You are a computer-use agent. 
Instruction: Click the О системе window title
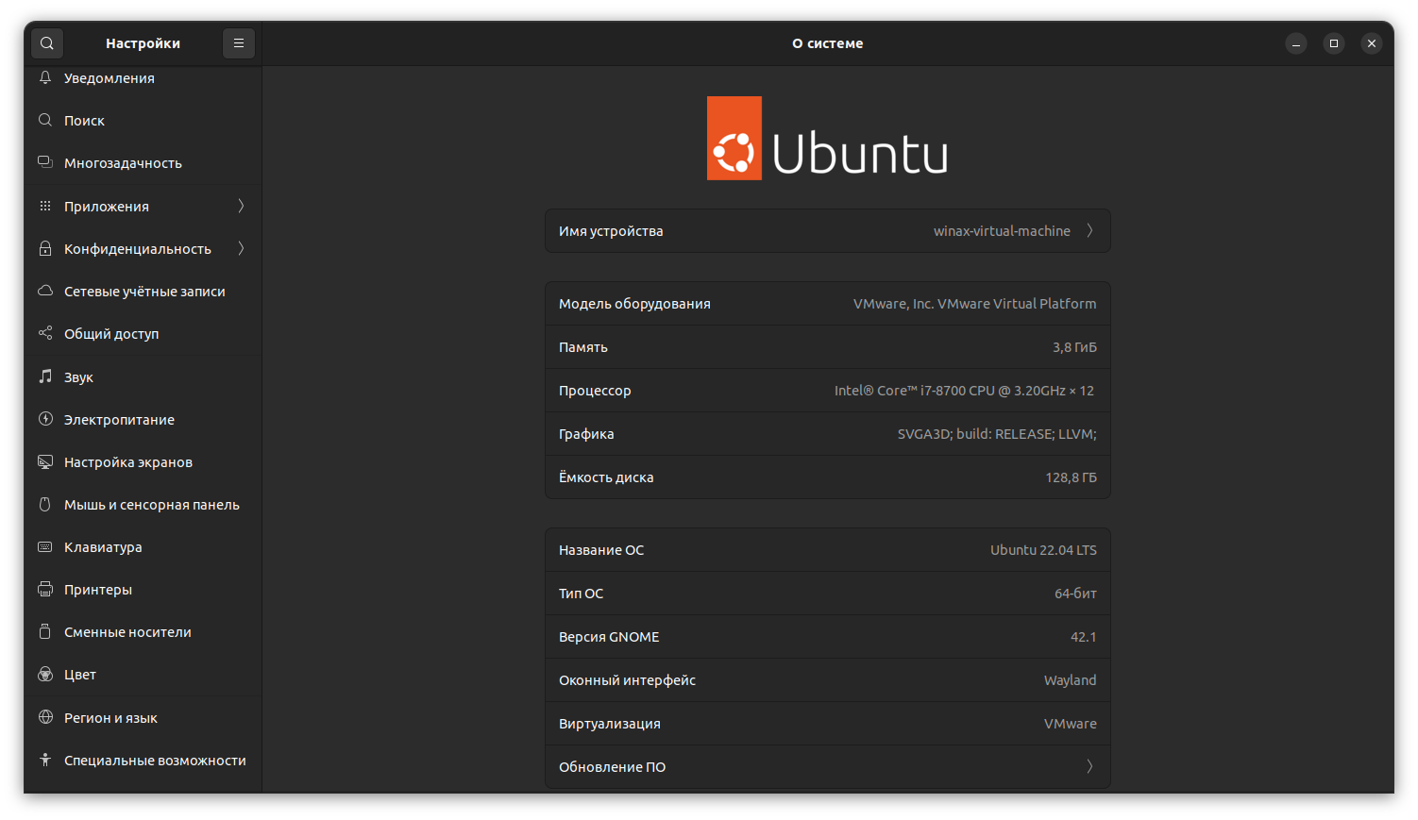coord(827,43)
